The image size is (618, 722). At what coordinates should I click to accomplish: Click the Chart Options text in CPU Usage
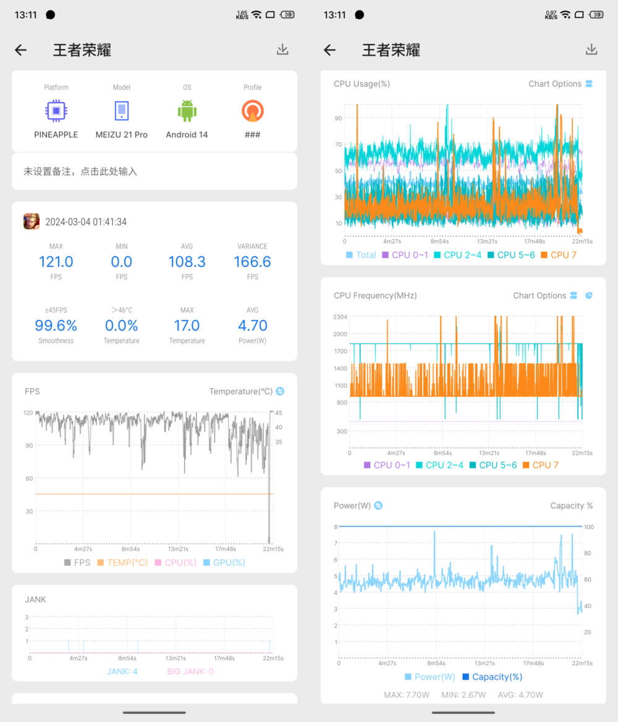555,84
